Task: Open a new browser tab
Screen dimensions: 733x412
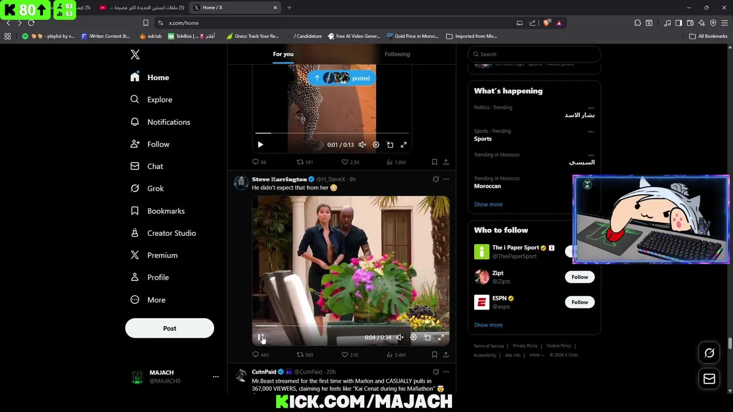Action: tap(289, 7)
